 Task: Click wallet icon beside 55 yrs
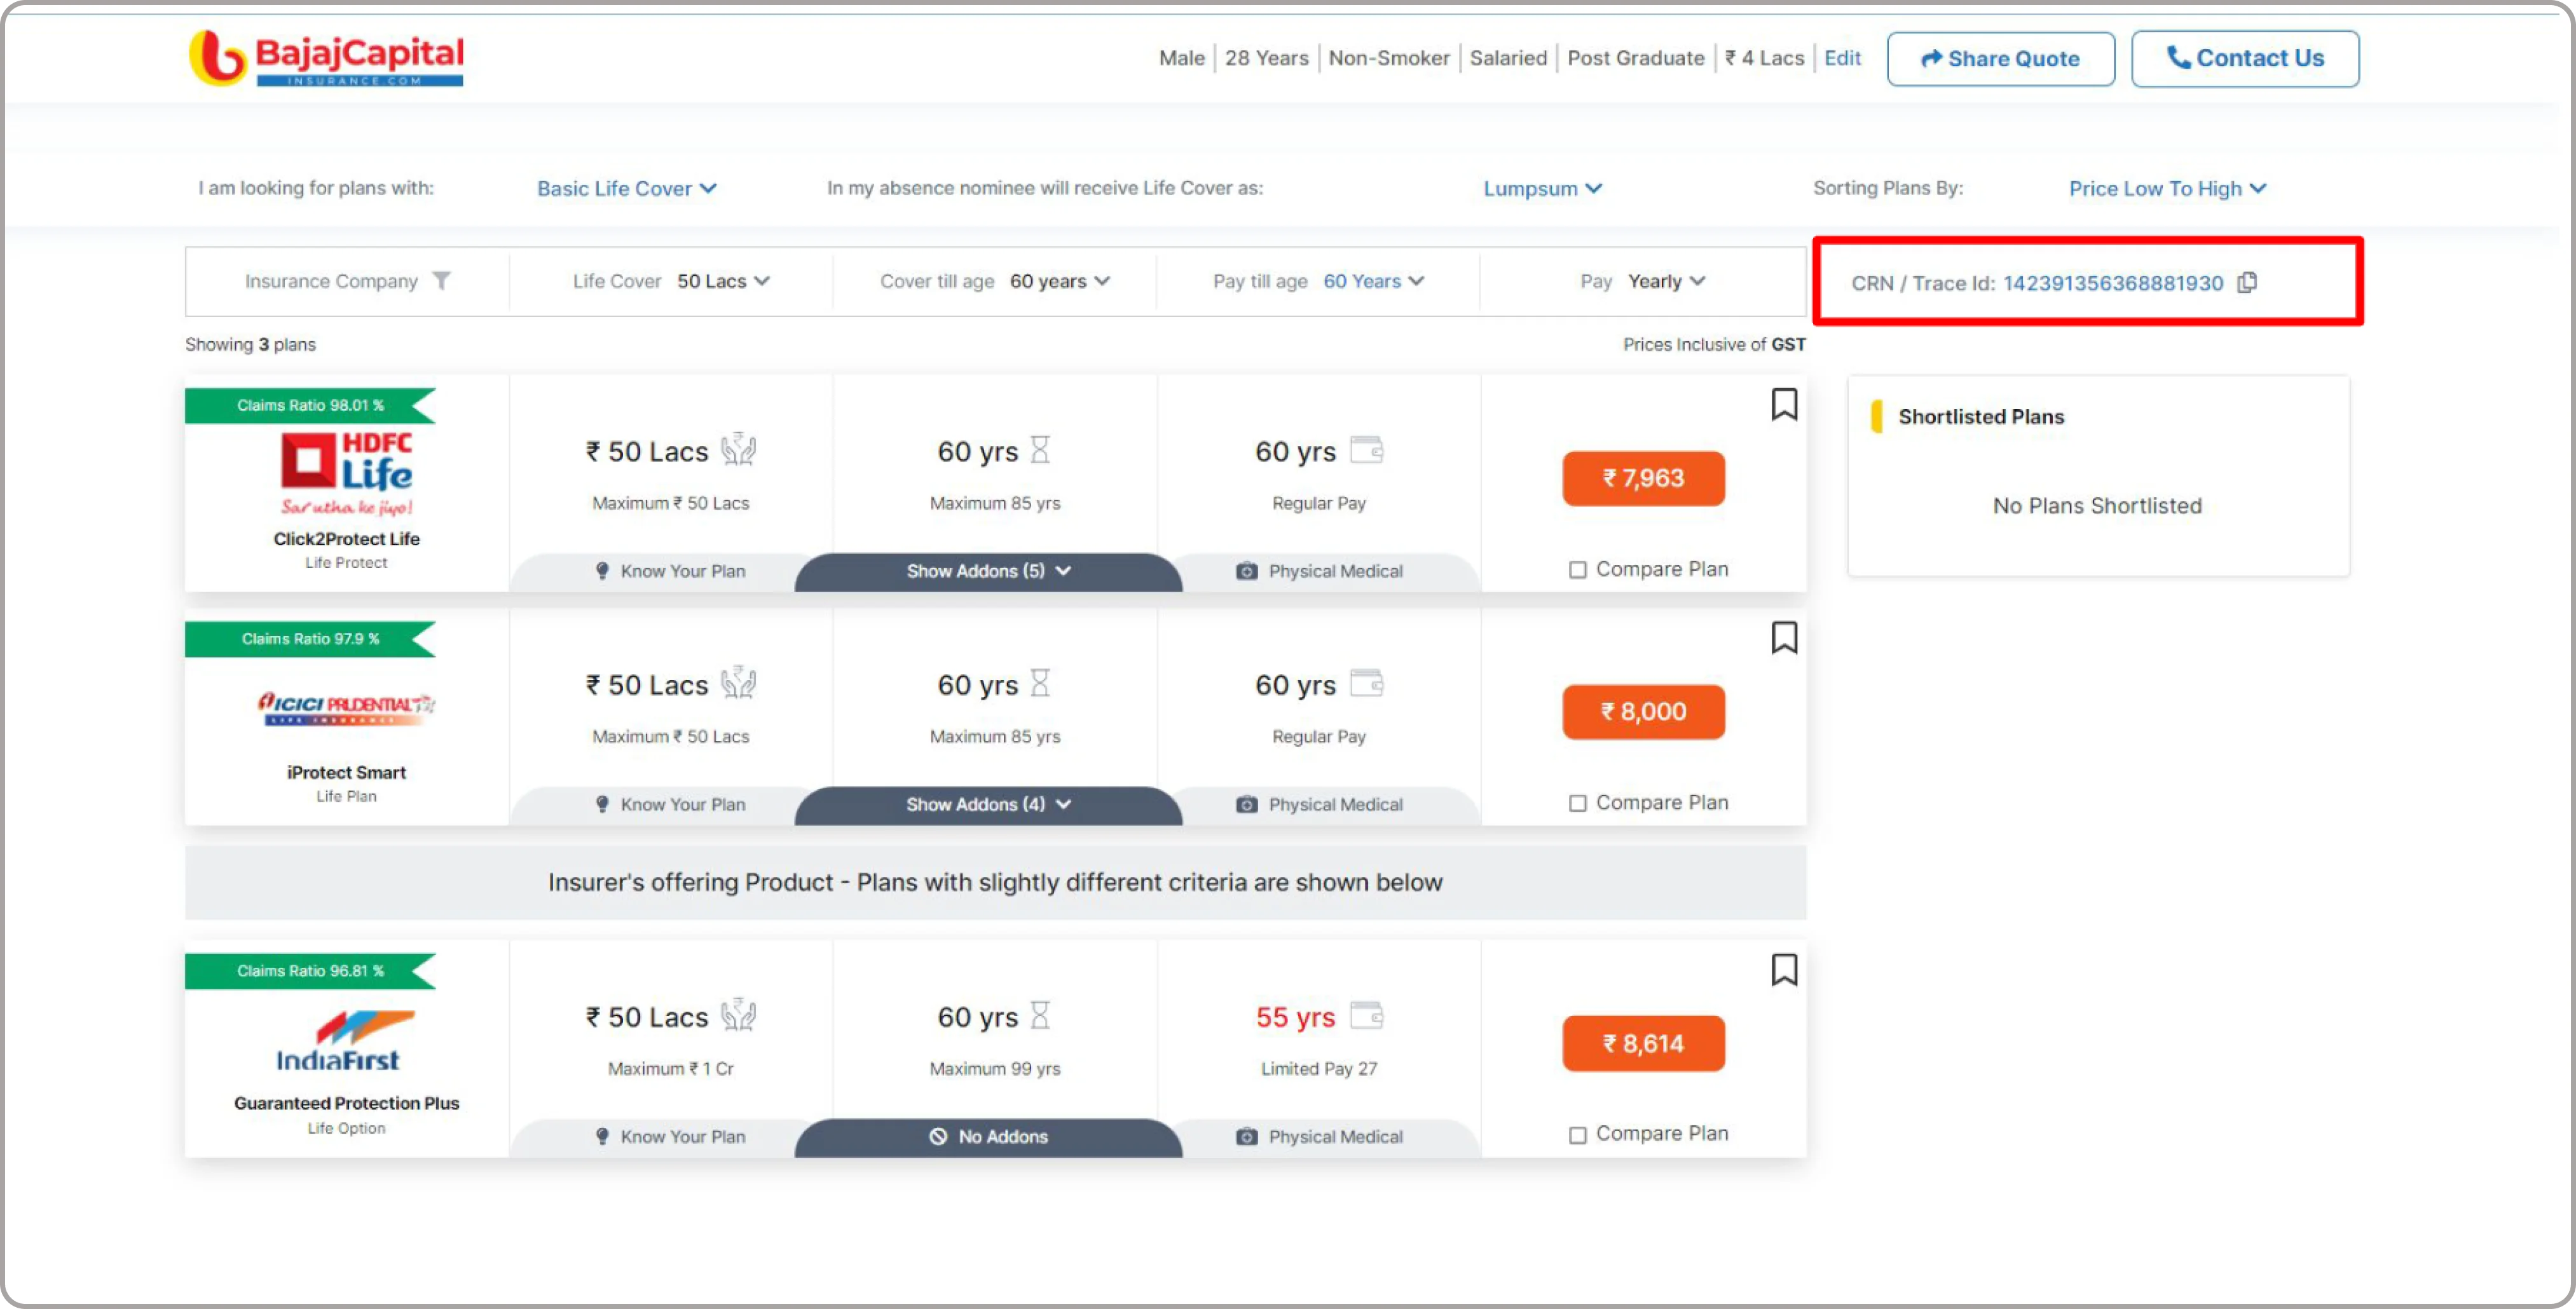[1366, 1015]
